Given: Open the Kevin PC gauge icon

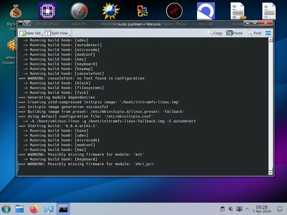Looking at the screenshot, I should [x=79, y=11].
